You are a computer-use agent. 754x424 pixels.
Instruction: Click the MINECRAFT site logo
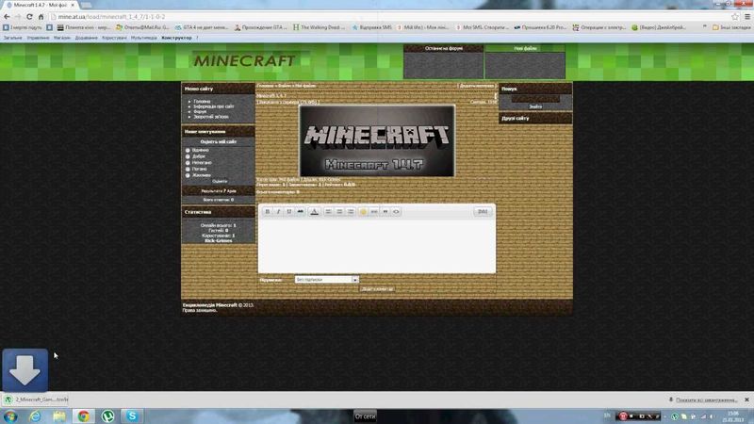245,60
